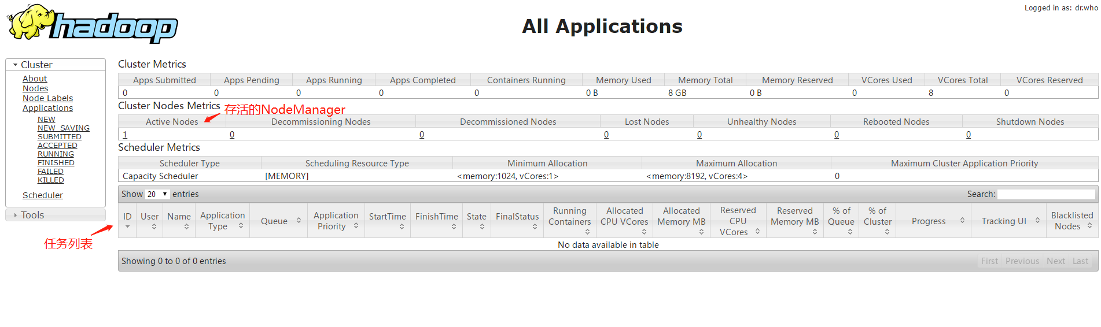Sort by Application Priority column
1101x327 pixels.
click(336, 221)
